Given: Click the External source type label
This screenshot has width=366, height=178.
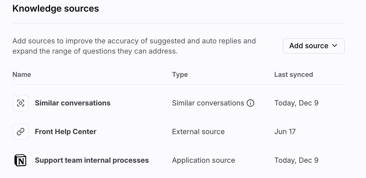Looking at the screenshot, I should (x=198, y=132).
